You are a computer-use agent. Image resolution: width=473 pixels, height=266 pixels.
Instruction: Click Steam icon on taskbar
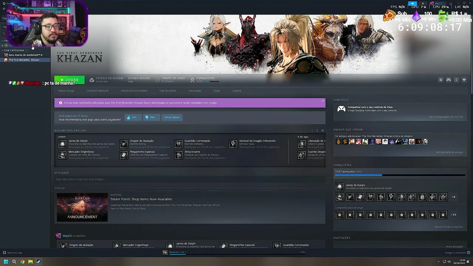click(38, 262)
